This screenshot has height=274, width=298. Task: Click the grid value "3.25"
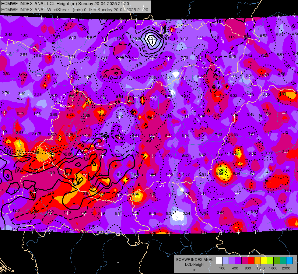(x=186, y=194)
